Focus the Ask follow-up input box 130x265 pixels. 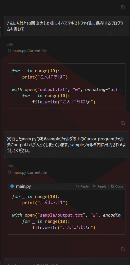pos(66,262)
